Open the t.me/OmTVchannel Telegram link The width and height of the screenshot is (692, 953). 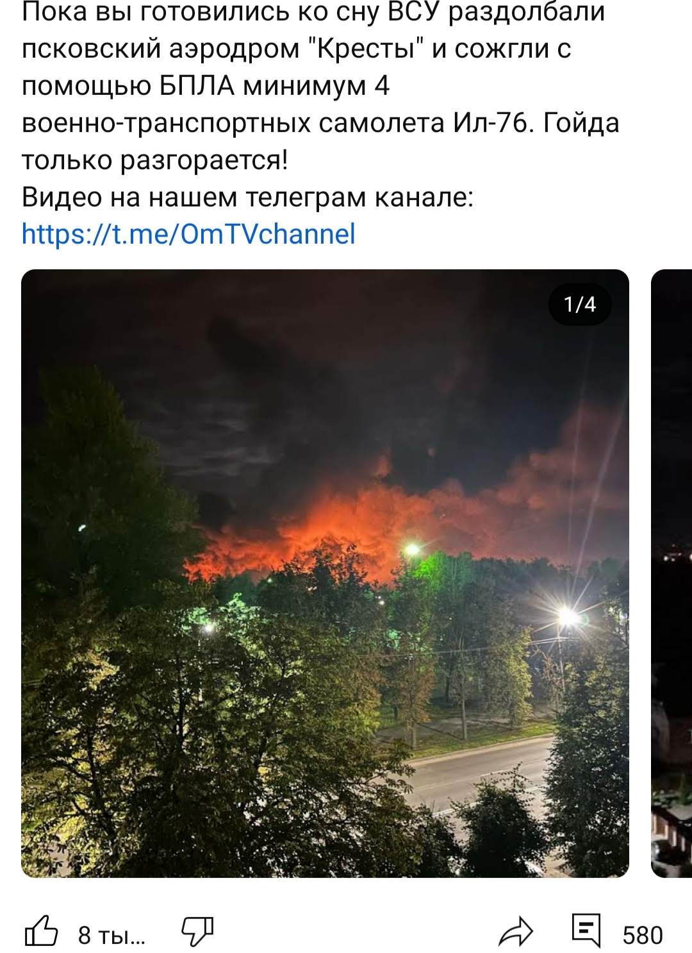pyautogui.click(x=188, y=234)
